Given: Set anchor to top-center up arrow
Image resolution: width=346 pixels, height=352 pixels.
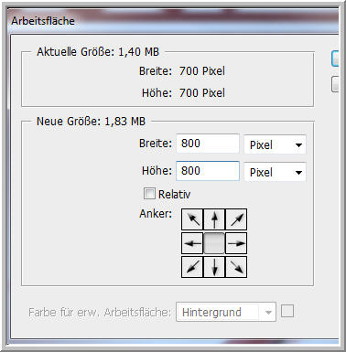Looking at the screenshot, I should [214, 219].
